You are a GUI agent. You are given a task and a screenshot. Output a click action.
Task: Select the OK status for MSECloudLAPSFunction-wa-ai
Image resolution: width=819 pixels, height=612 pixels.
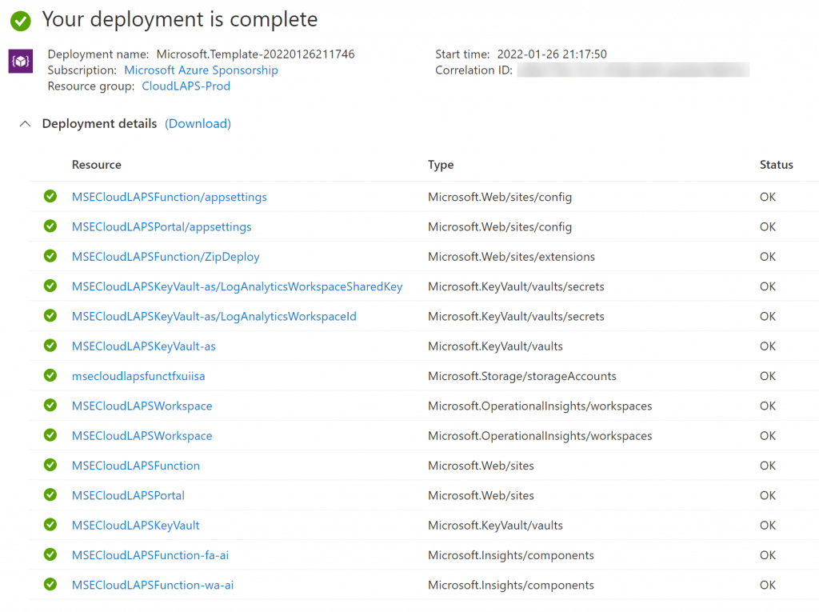point(768,585)
